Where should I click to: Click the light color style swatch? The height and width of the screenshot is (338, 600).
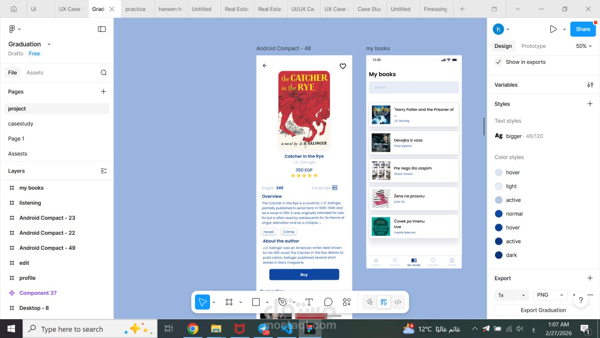tap(499, 186)
